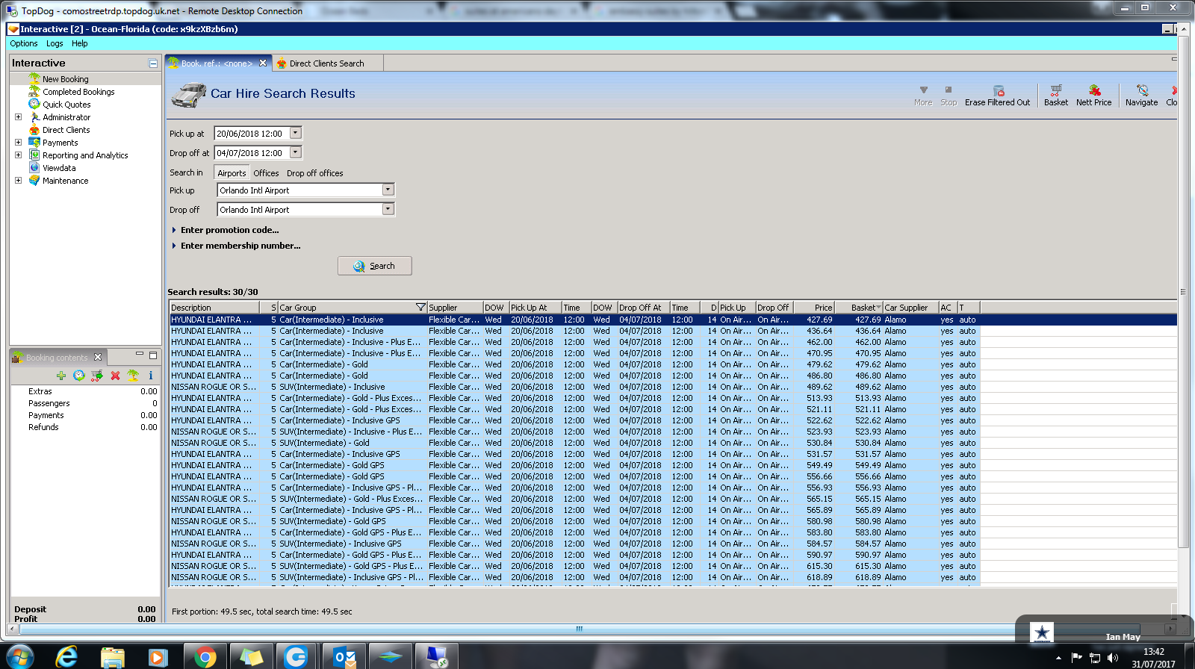Click the clock icon in Booking contents toolbar
The height and width of the screenshot is (669, 1195).
(79, 376)
